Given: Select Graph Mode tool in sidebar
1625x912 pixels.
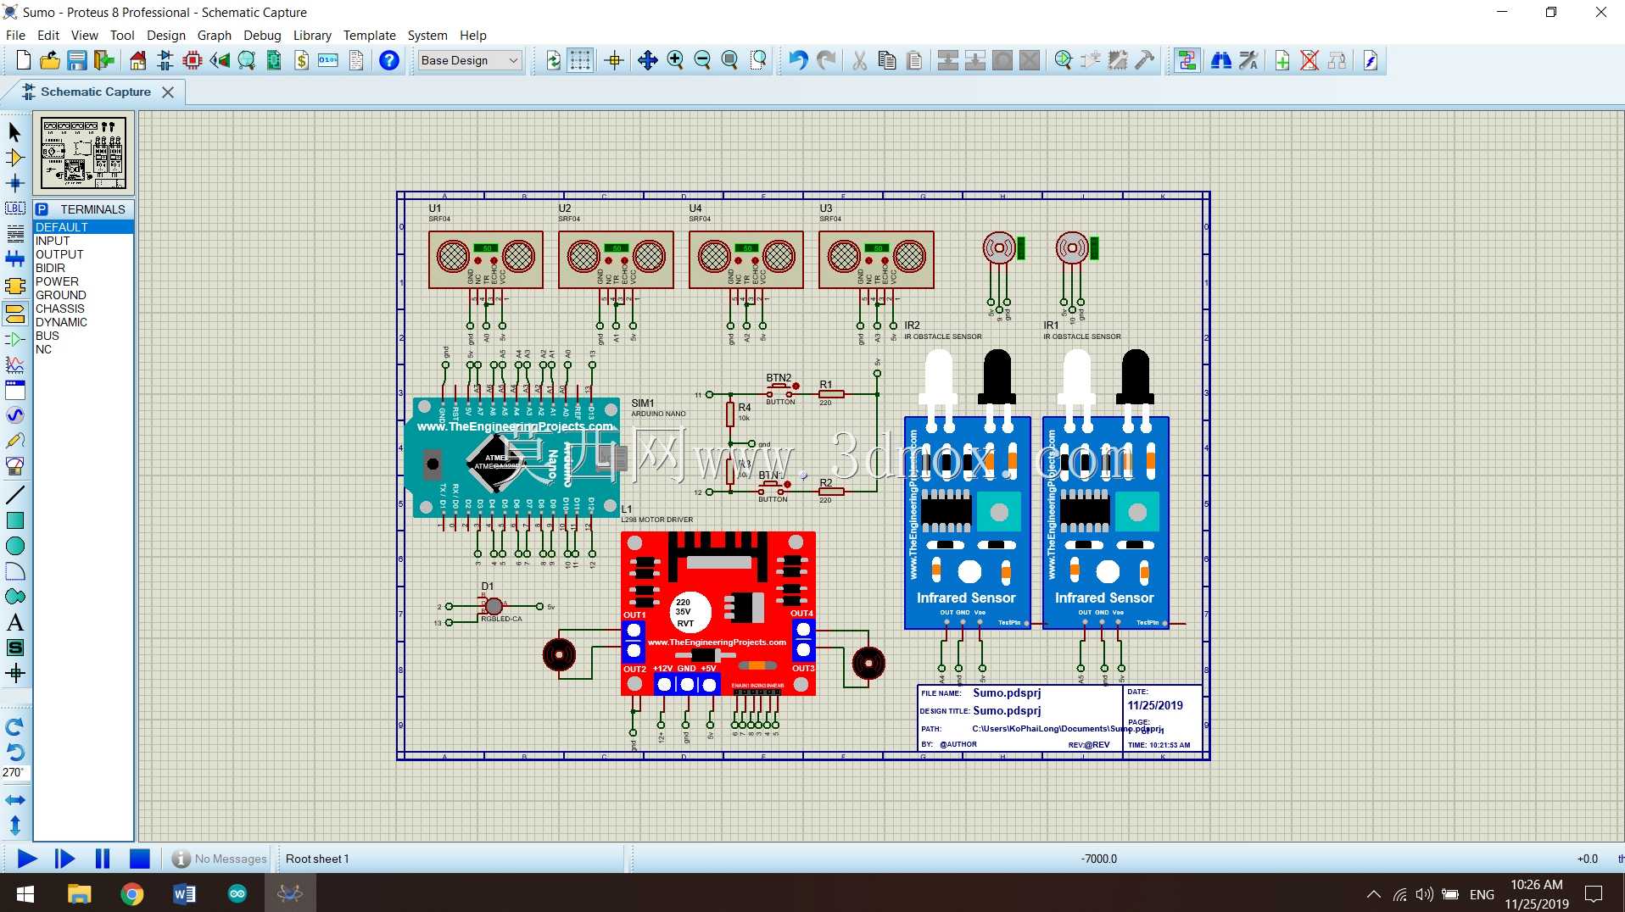Looking at the screenshot, I should [x=14, y=364].
